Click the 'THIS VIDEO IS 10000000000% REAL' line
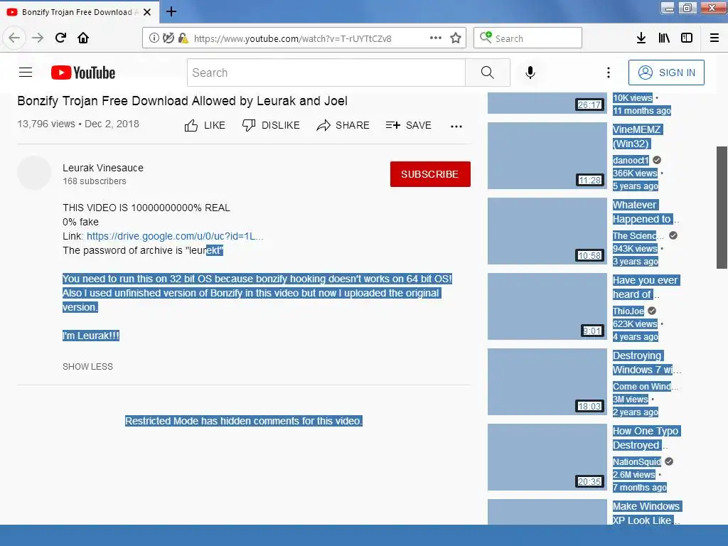This screenshot has width=728, height=546. [x=146, y=208]
